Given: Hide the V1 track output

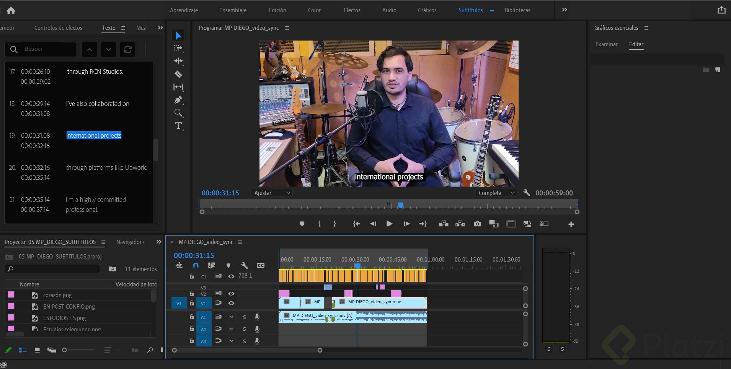Looking at the screenshot, I should (x=231, y=303).
